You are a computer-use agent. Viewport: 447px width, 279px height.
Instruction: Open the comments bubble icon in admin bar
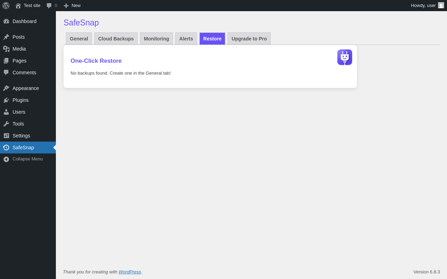[49, 6]
